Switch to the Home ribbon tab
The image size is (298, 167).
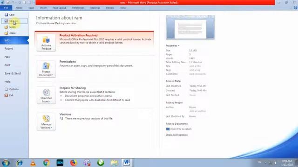[19, 8]
